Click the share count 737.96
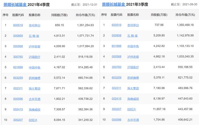 [x=159, y=25]
